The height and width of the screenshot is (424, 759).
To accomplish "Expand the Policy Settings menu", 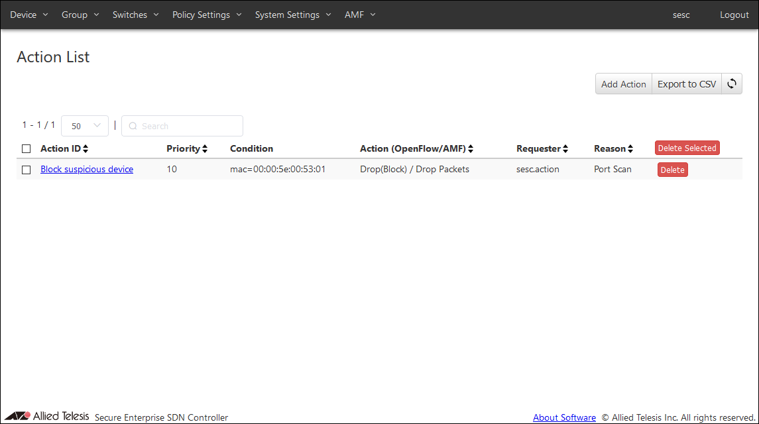I will tap(207, 15).
